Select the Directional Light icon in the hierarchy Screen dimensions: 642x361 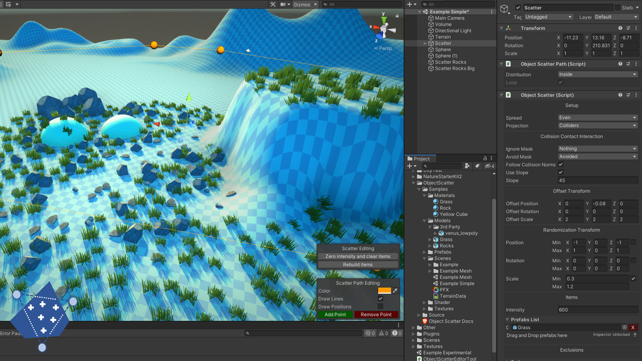[430, 30]
